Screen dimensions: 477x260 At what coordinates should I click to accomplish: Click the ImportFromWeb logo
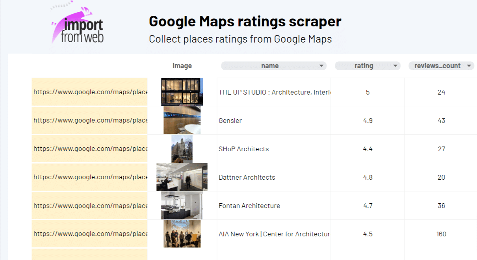[78, 26]
